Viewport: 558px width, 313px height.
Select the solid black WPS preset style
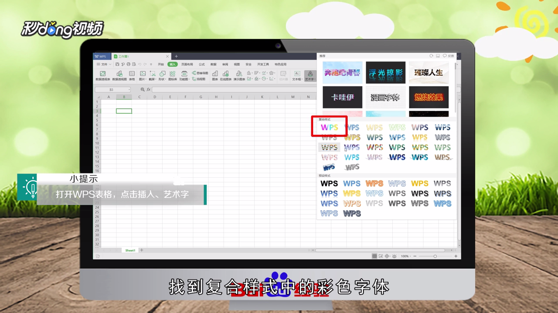click(329, 183)
